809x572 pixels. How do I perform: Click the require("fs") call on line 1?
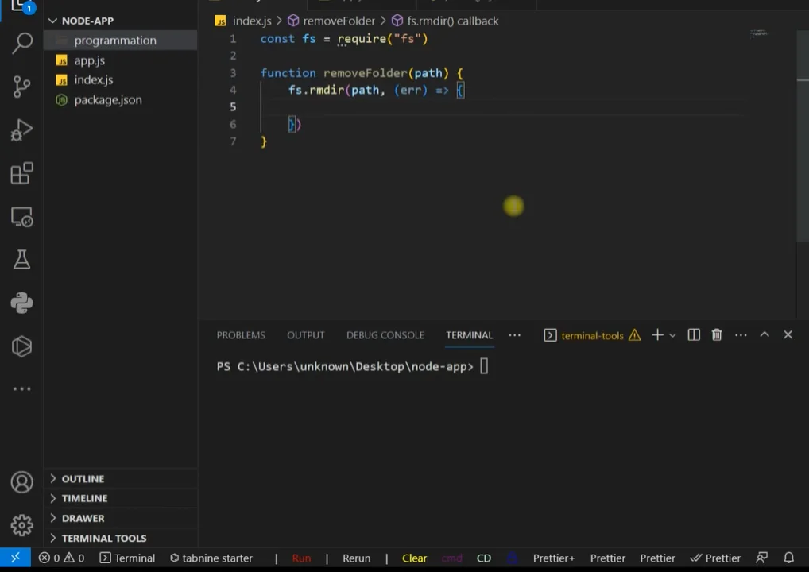383,39
